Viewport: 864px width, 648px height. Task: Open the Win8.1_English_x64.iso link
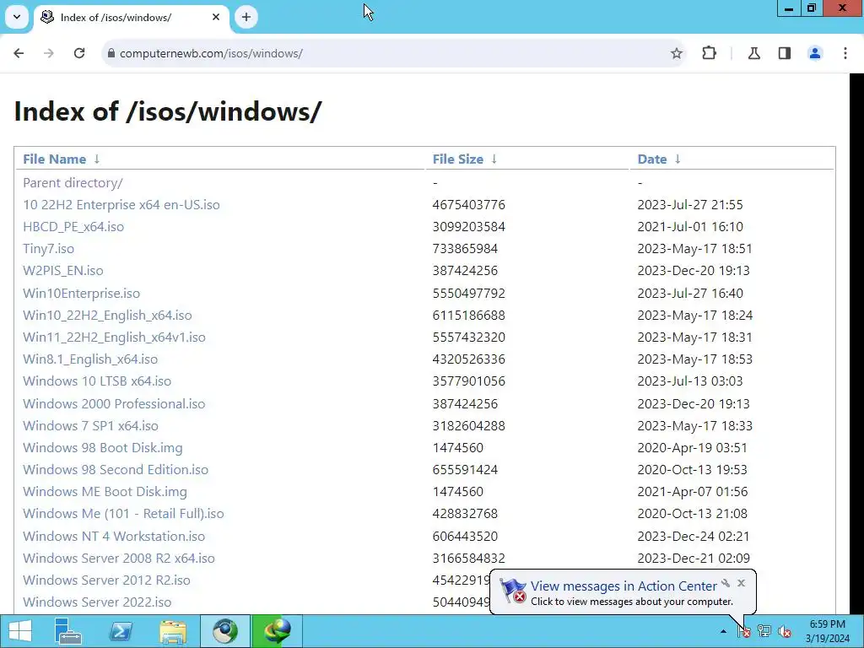[90, 359]
